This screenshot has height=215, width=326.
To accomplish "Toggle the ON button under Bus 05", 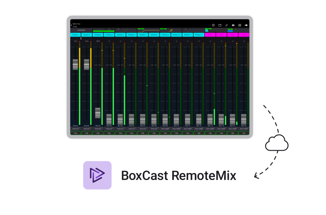I will coord(120,133).
